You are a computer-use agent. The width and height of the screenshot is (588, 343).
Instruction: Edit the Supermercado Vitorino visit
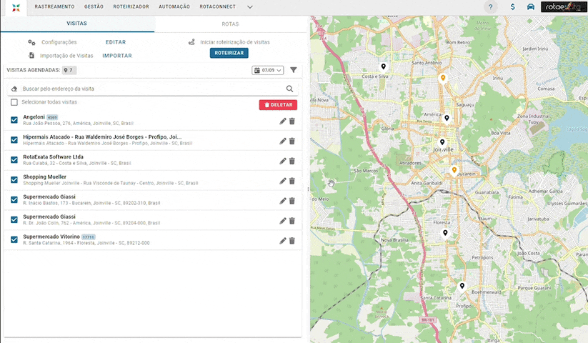[x=283, y=241]
